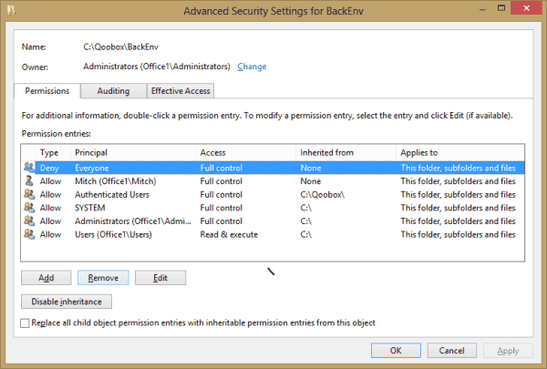This screenshot has width=547, height=369.
Task: Click the single-user icon for Mitch entry
Action: pyautogui.click(x=29, y=180)
